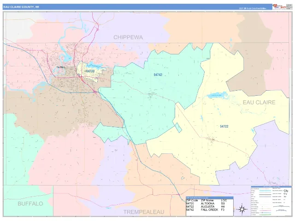
Task: Click the 'EAU CLAIRE COUNTY, WI' title
Action: click(21, 7)
